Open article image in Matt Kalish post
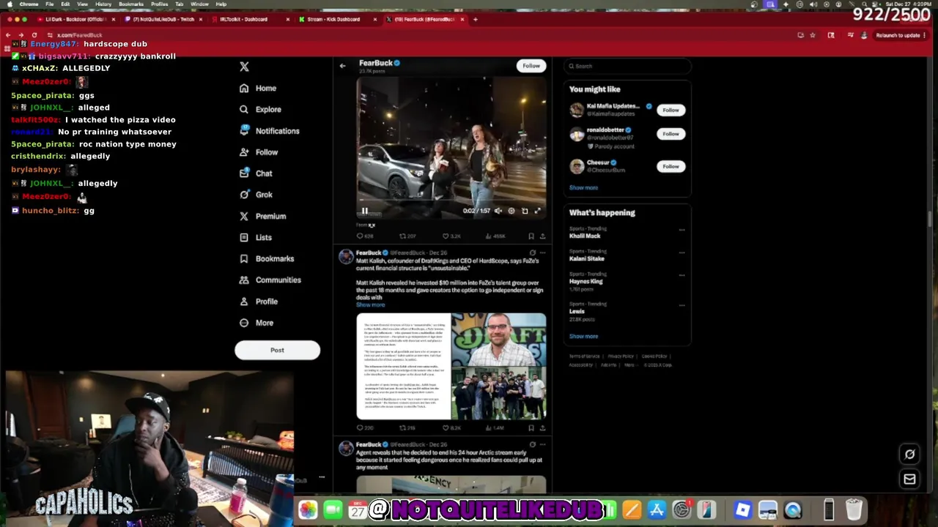Viewport: 938px width, 527px height. [404, 366]
